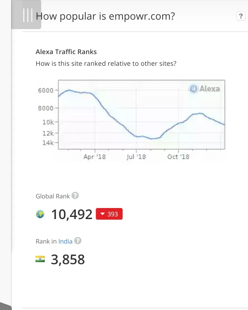Viewport: 248px width, 310px height.
Task: Click the India rank number 3,858
Action: tap(68, 259)
